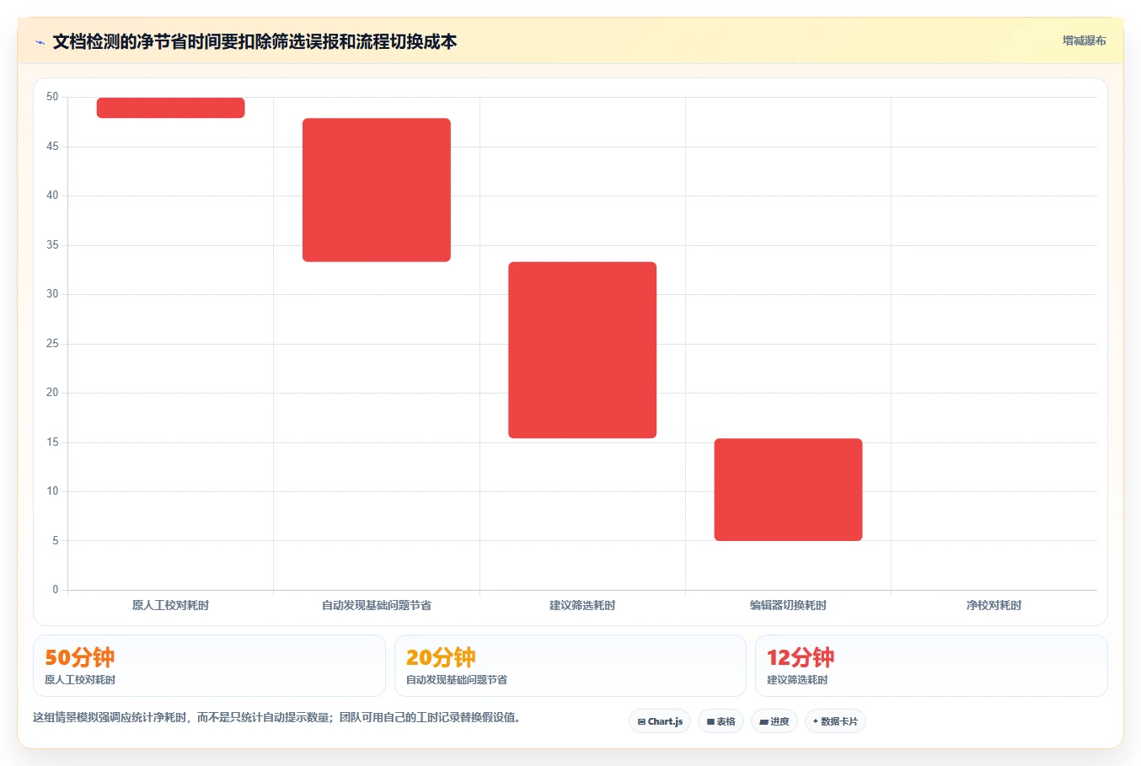This screenshot has width=1141, height=766.
Task: Click the lightning icon beside the title
Action: (40, 42)
